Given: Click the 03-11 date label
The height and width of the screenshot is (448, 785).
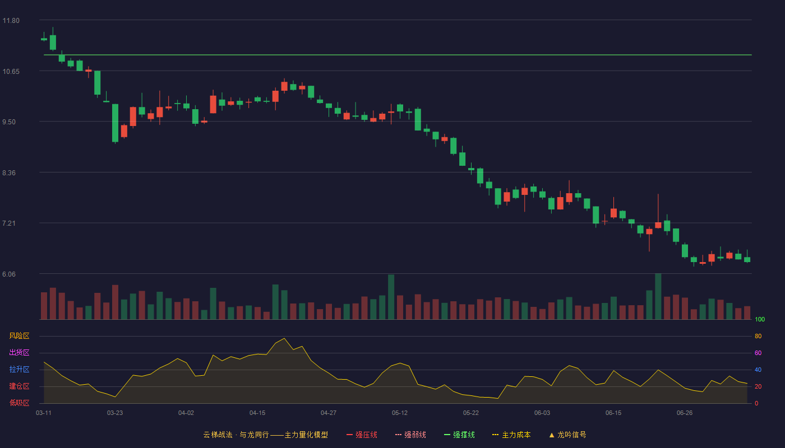Looking at the screenshot, I should [x=44, y=413].
